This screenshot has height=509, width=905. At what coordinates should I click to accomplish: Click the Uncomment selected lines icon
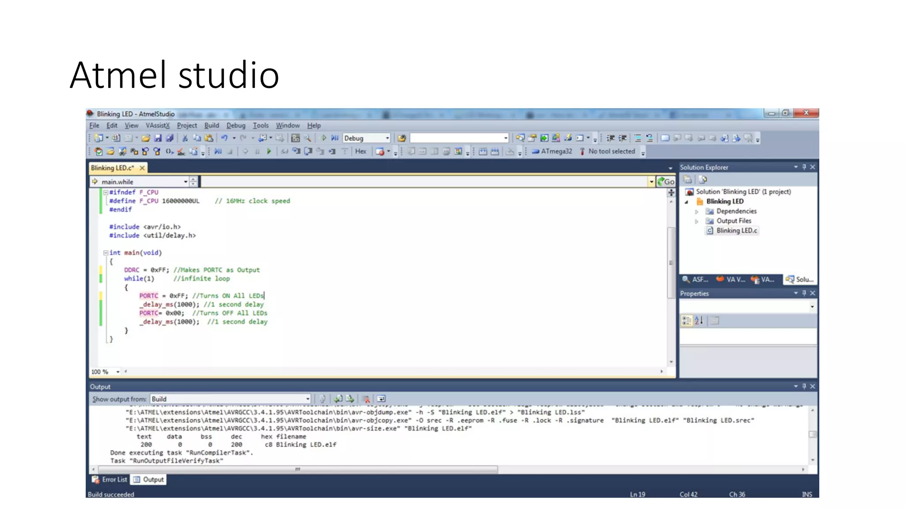[x=650, y=138]
